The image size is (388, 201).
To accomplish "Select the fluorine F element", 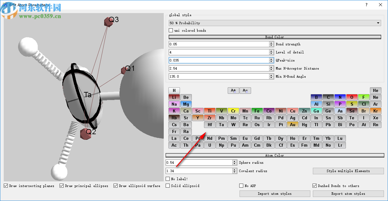I will tap(364, 97).
